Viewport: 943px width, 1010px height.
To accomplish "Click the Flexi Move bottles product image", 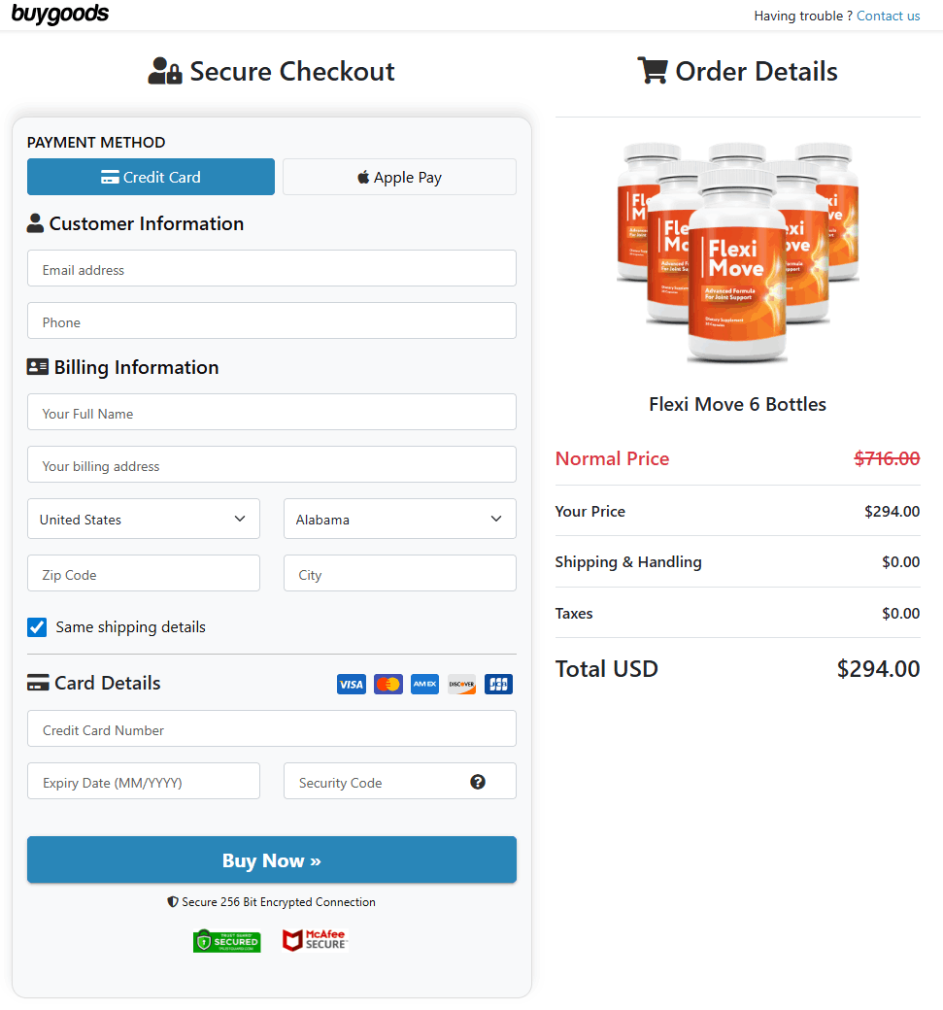I will pos(737,252).
